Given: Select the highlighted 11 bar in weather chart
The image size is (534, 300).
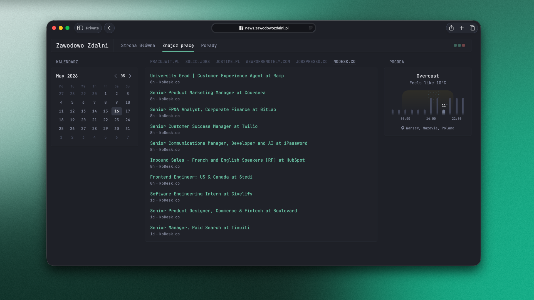Looking at the screenshot, I should tap(444, 112).
